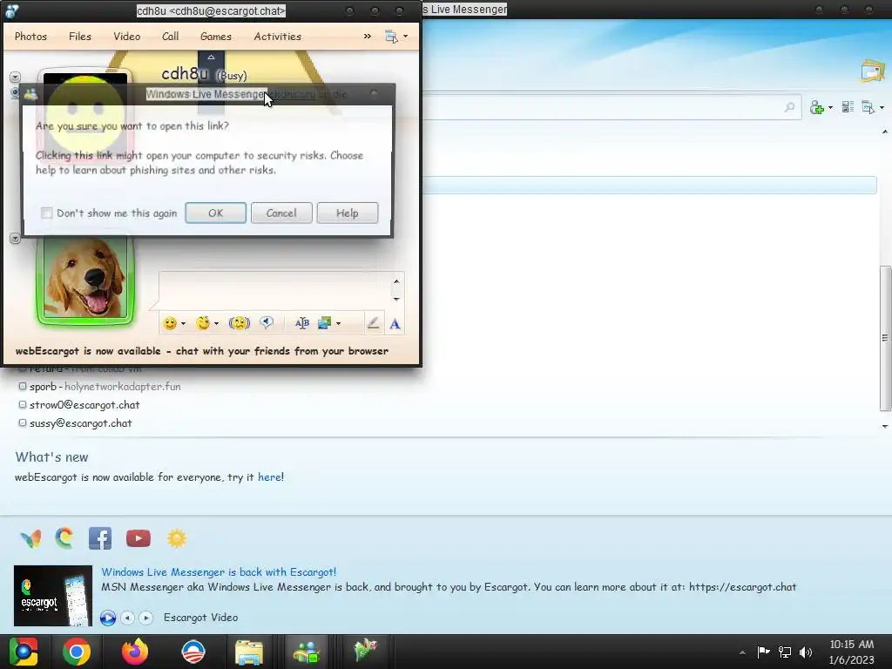Image resolution: width=892 pixels, height=669 pixels.
Task: Open the add contact dropdown arrow
Action: [x=830, y=107]
